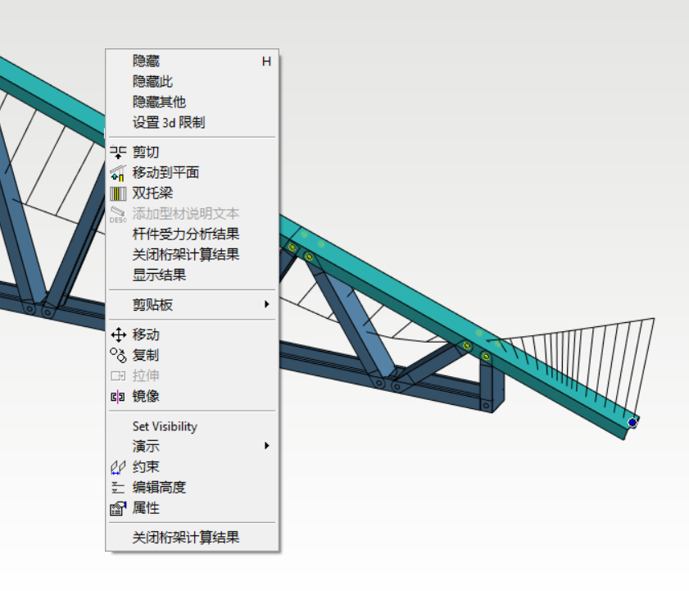The width and height of the screenshot is (689, 591).
Task: Expand the 演示 submenu arrow
Action: click(267, 446)
